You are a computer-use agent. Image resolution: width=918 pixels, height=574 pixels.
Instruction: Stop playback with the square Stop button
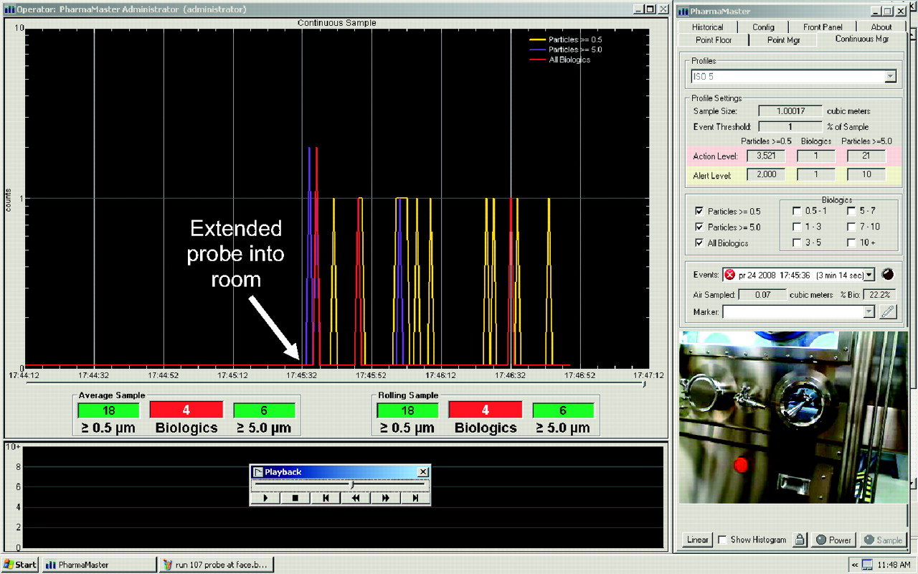point(295,498)
